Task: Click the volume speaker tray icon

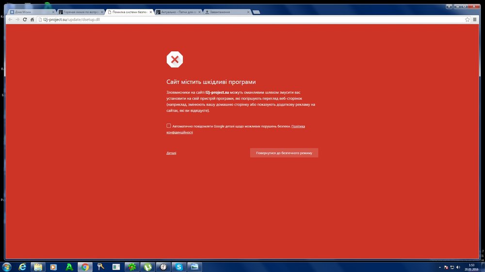Action: 458,267
